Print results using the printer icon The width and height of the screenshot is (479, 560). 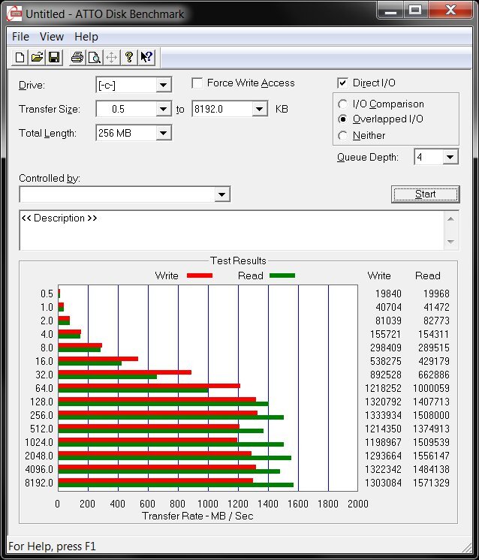77,57
